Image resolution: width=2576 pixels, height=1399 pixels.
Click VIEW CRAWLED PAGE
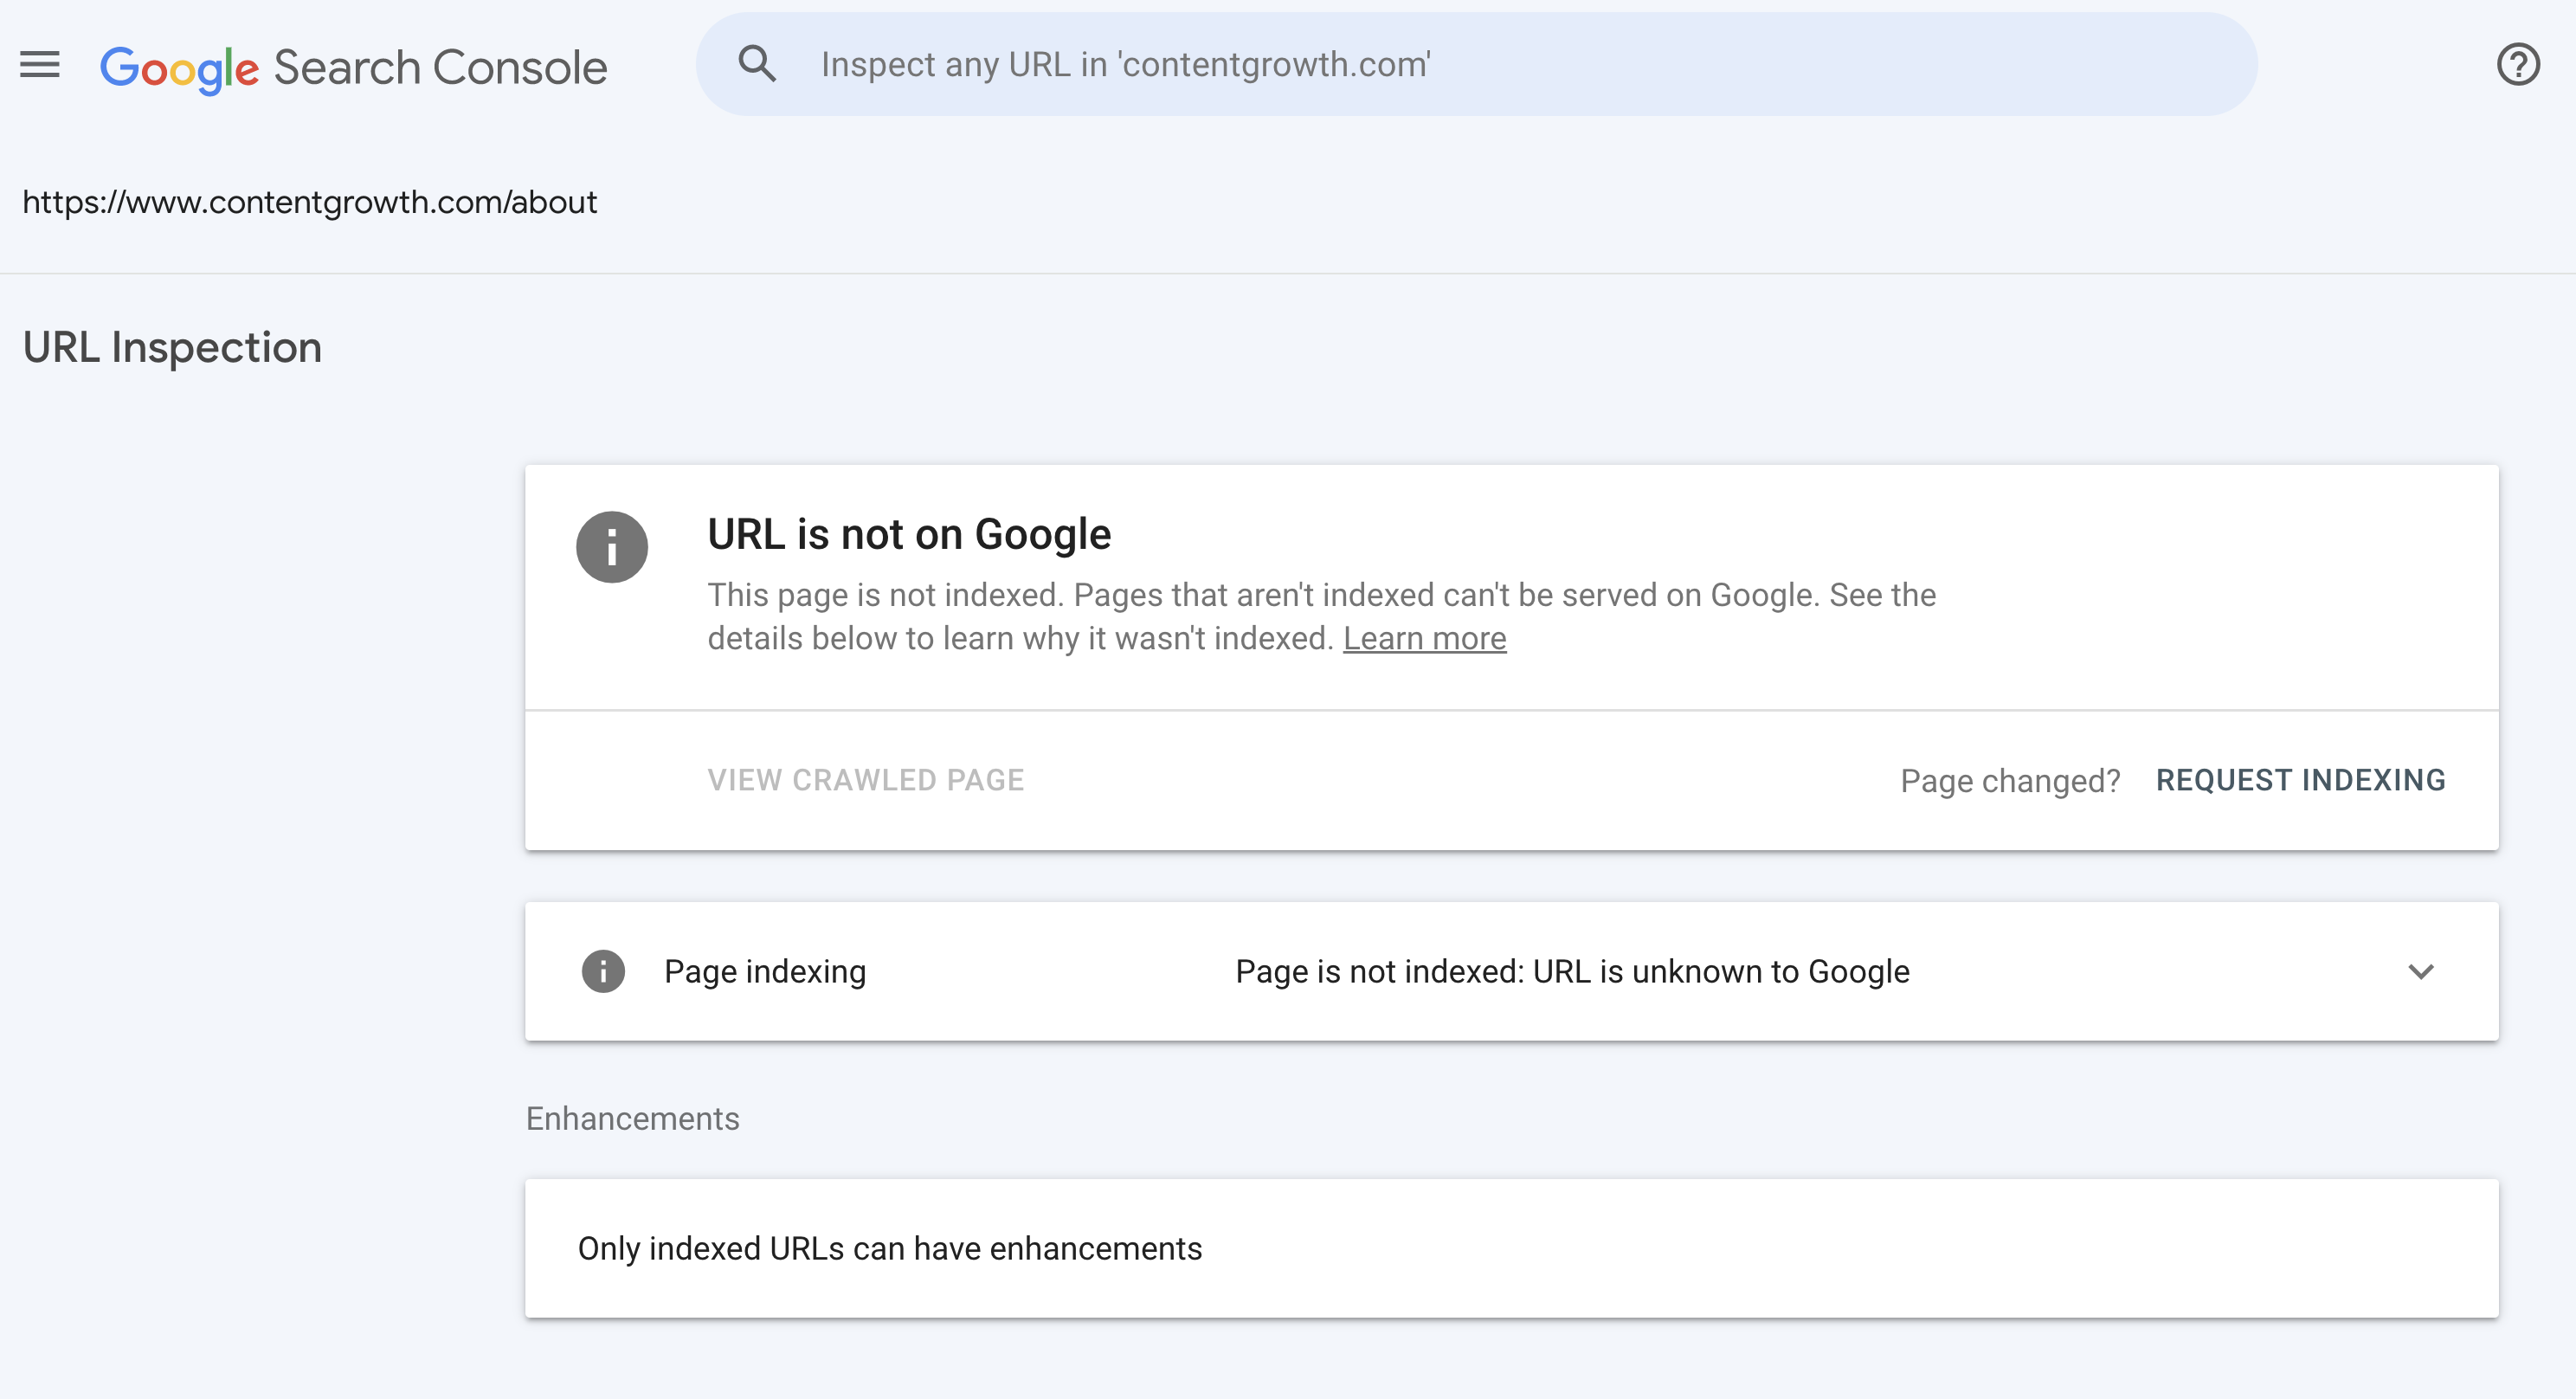click(866, 780)
